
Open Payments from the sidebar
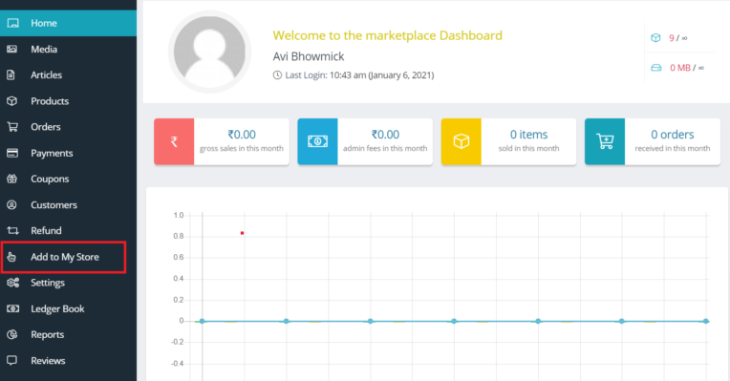[69, 153]
